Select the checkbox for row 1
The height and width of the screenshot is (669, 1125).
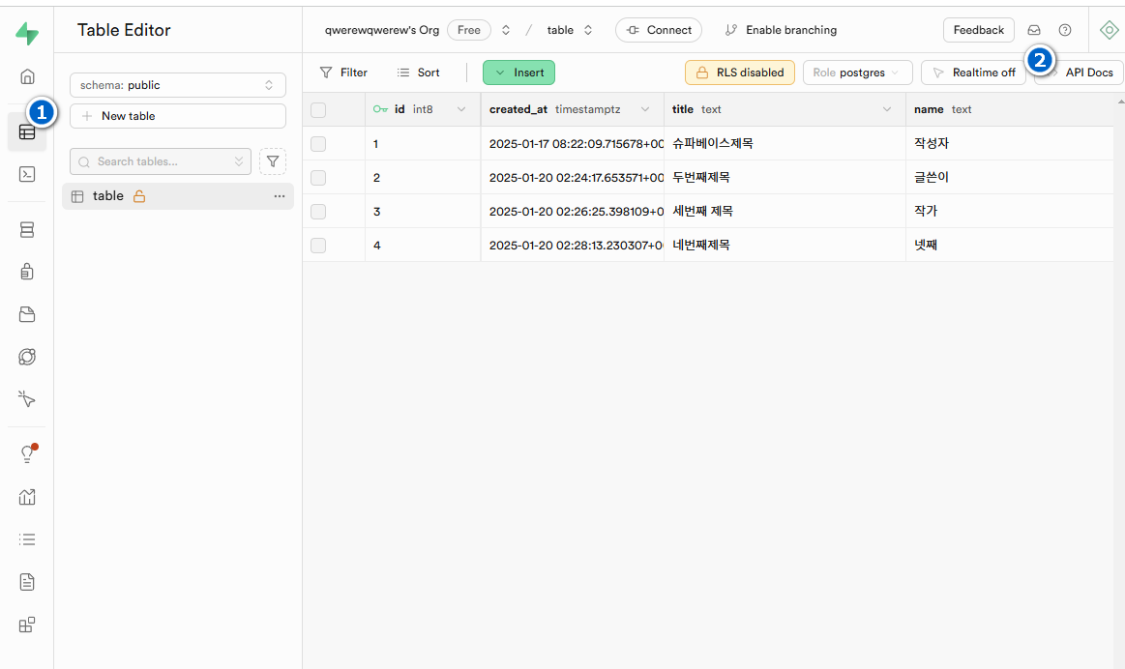click(318, 144)
